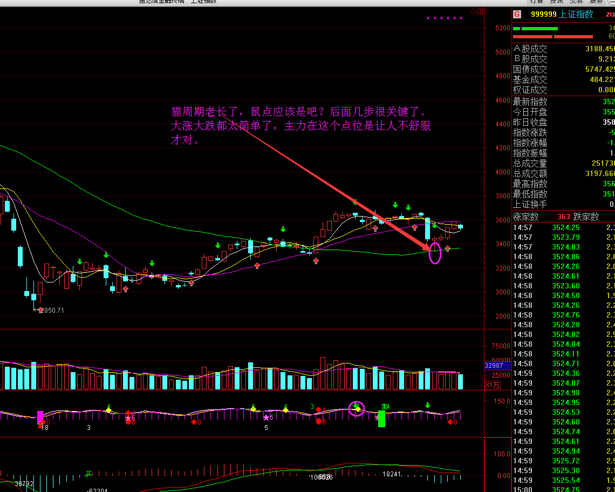
Task: Click the 上证指数 index name header
Action: [x=576, y=15]
